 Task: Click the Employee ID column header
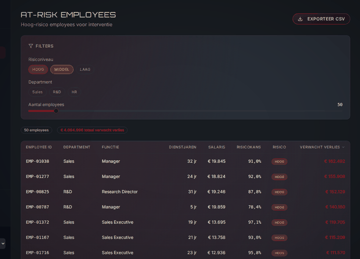tap(39, 147)
